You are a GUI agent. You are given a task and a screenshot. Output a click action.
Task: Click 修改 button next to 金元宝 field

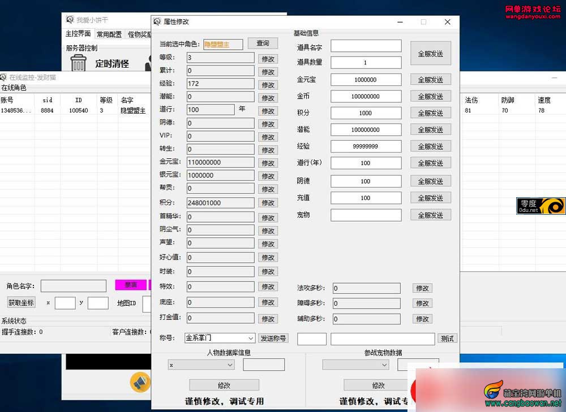(x=268, y=163)
